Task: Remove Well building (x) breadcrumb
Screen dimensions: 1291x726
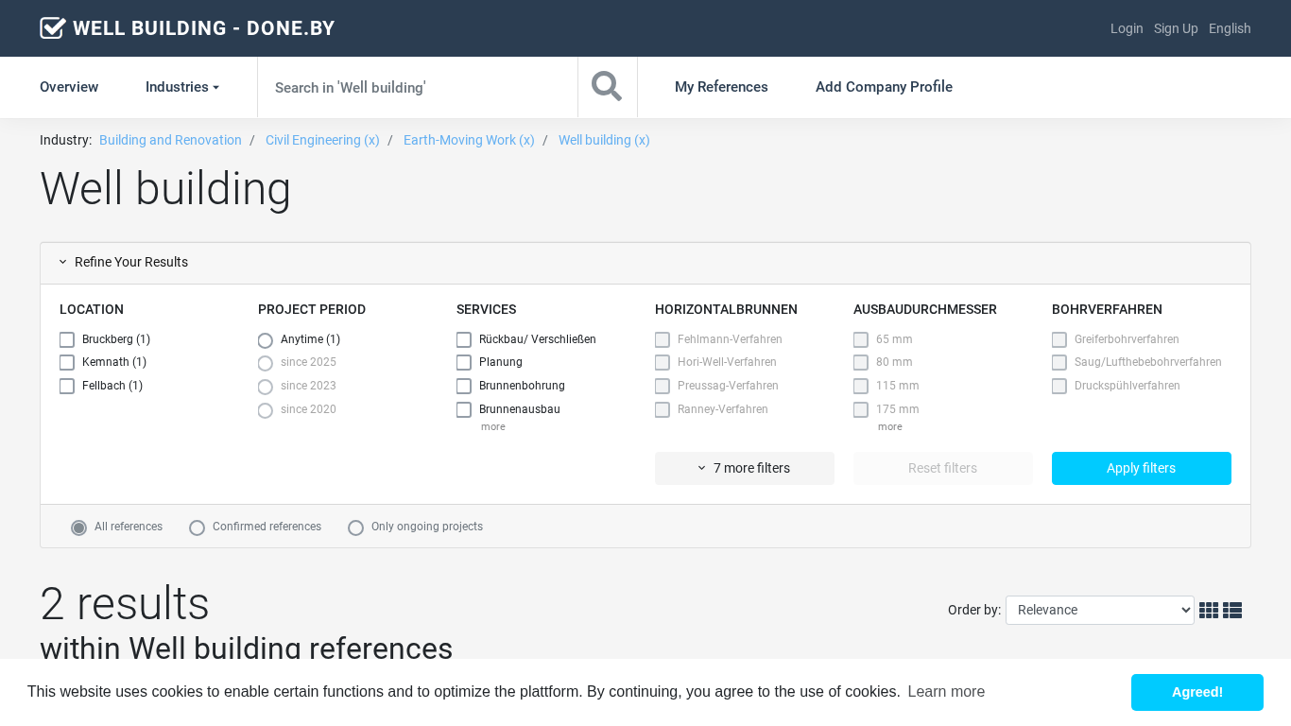Action: coord(604,140)
